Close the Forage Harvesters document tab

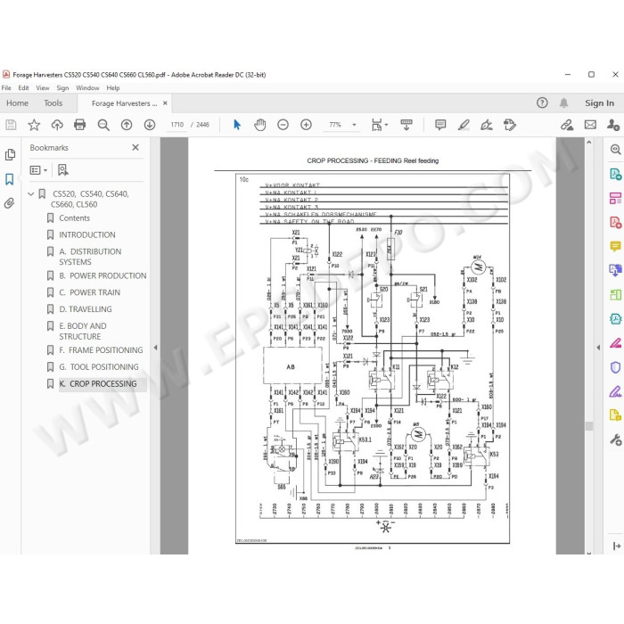165,103
